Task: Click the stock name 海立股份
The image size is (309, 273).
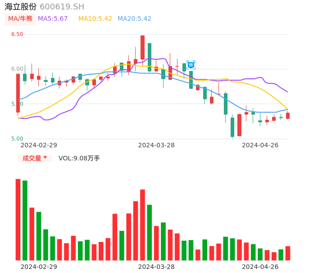Action: click(21, 7)
